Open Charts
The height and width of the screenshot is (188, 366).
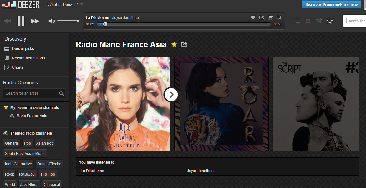pos(18,67)
